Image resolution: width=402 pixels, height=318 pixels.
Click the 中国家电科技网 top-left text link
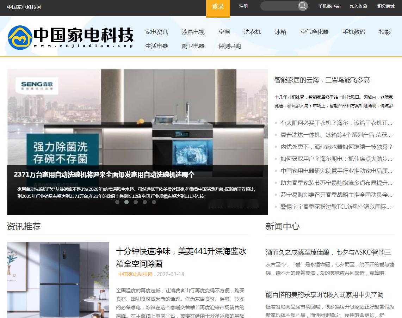click(24, 7)
